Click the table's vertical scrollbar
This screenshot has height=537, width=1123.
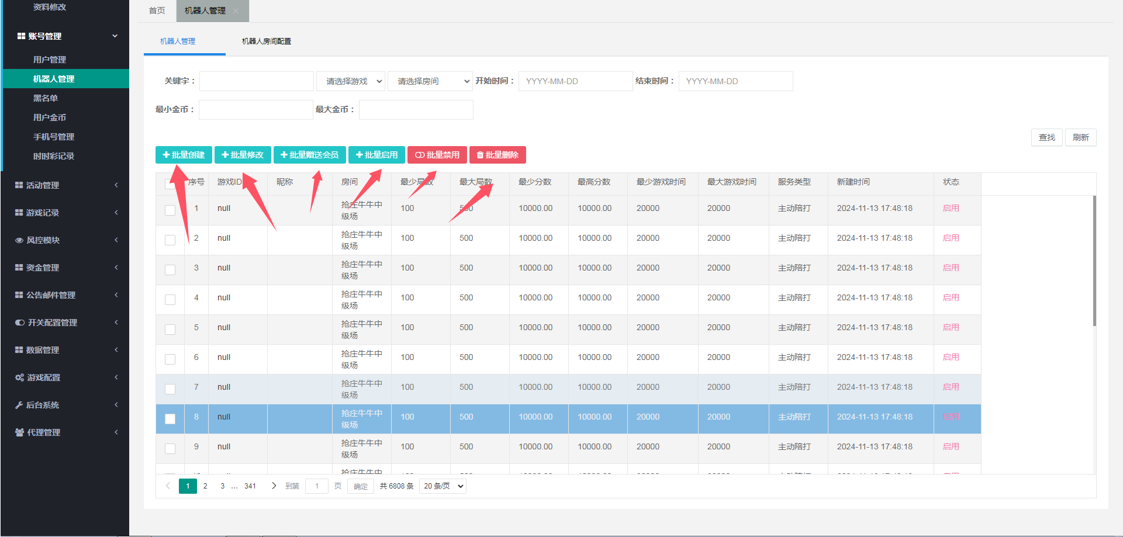1094,261
